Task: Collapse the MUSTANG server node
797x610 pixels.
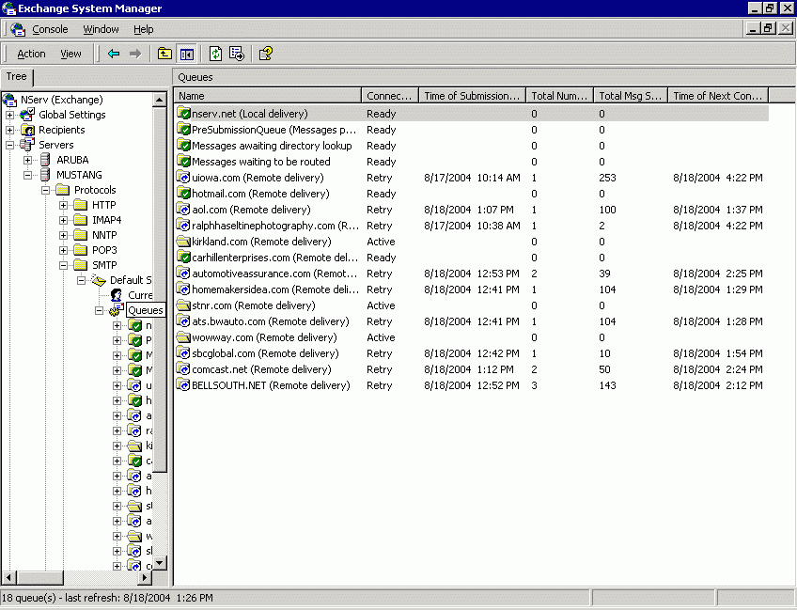Action: pos(27,175)
